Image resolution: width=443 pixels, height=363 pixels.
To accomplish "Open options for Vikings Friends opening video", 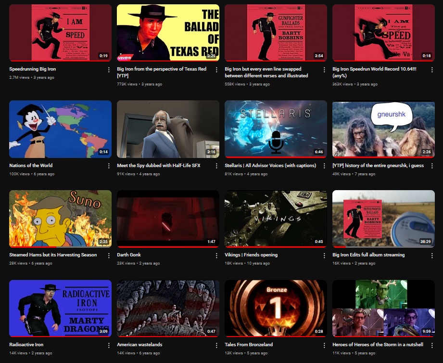I will [x=324, y=255].
